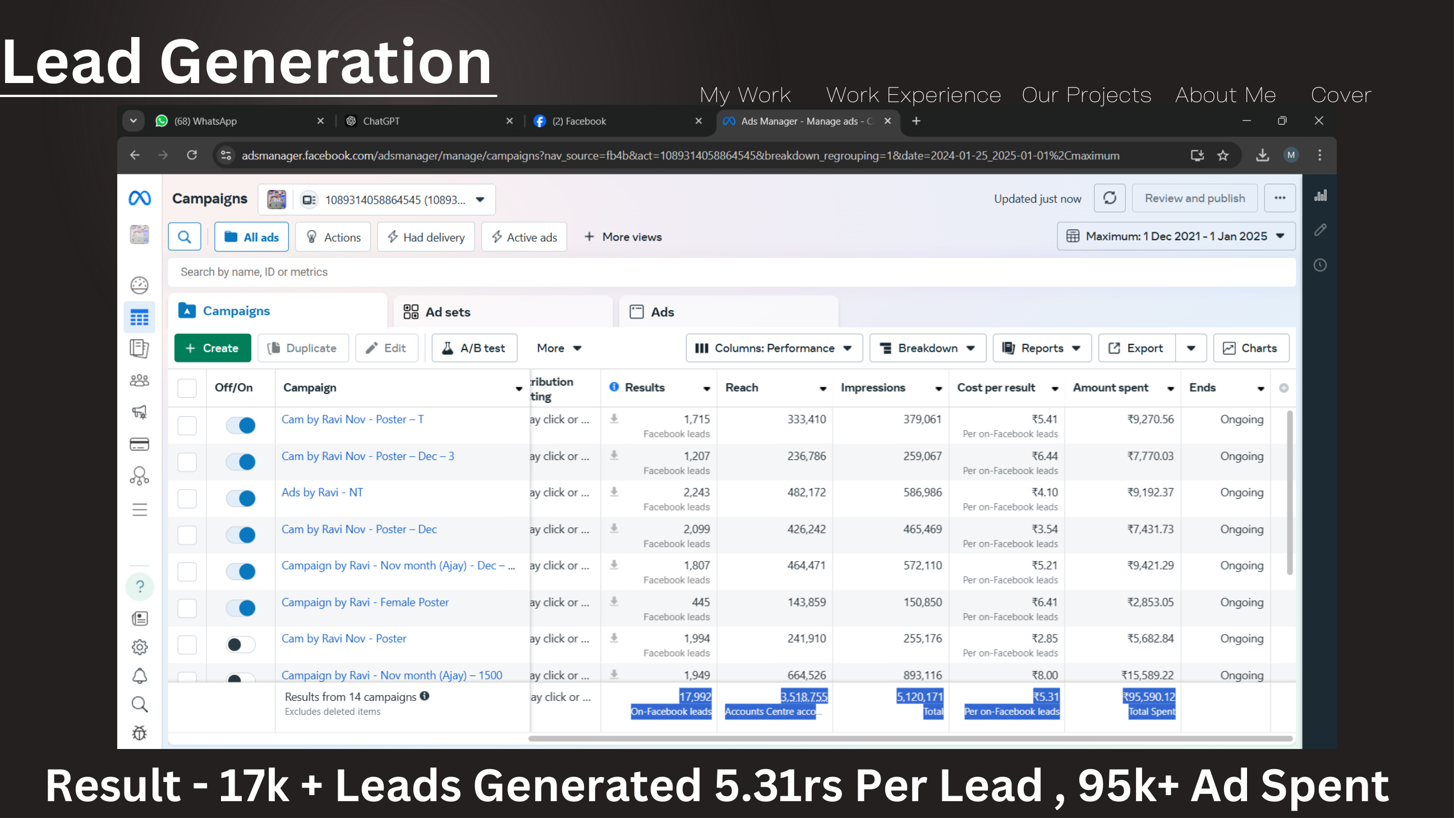1454x818 pixels.
Task: Open the history clock icon on right rail
Action: (x=1320, y=265)
